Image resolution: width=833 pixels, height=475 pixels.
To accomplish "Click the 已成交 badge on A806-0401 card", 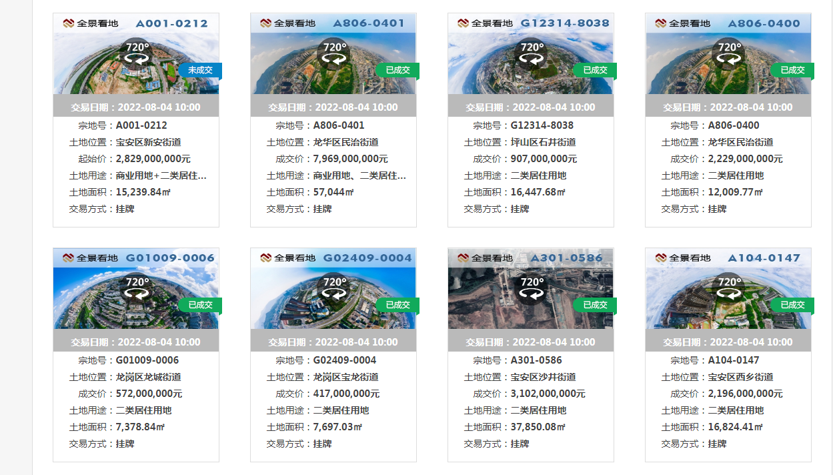I will (397, 70).
